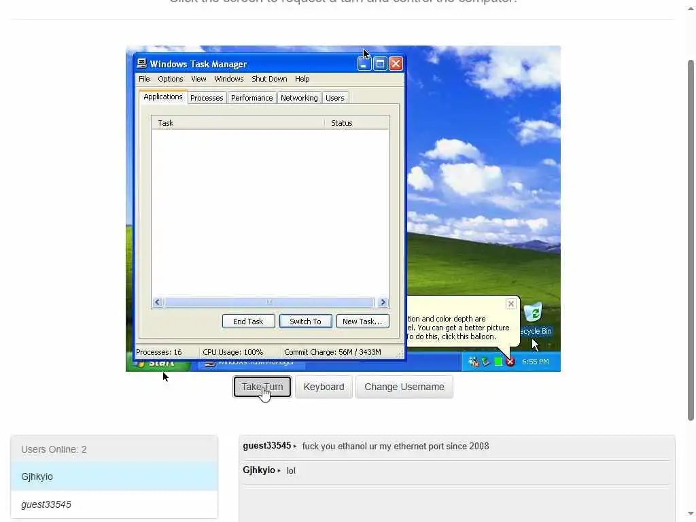The height and width of the screenshot is (522, 696).
Task: Open the Shut Down menu
Action: click(269, 79)
